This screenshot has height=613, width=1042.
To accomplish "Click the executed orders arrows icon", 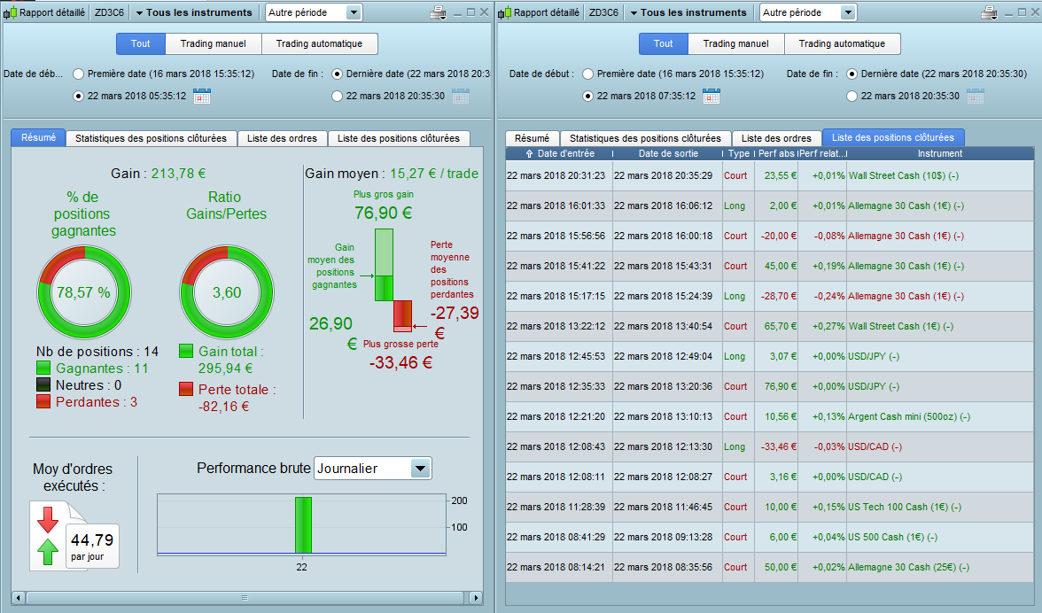I will pos(48,536).
